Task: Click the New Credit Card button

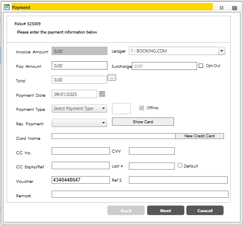Action: [x=200, y=136]
